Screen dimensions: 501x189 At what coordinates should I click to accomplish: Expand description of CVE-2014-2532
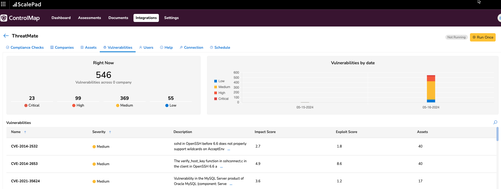click(229, 149)
